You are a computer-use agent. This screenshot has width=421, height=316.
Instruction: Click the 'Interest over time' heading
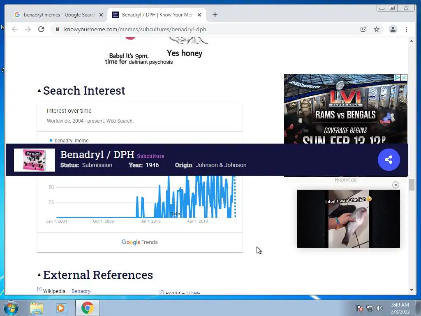tap(69, 111)
